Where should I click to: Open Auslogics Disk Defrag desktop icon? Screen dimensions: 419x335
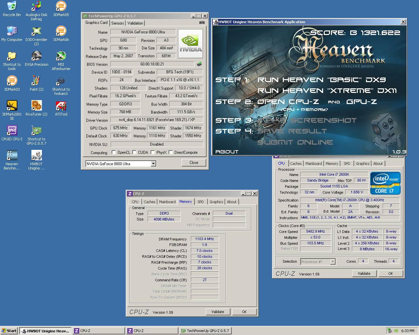tap(36, 11)
